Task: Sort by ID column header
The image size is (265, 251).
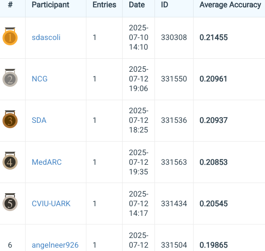Action: click(165, 5)
